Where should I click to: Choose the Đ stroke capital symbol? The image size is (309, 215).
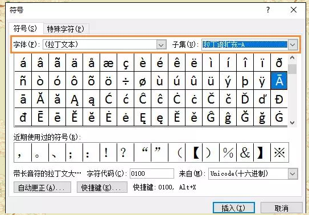pos(279,99)
